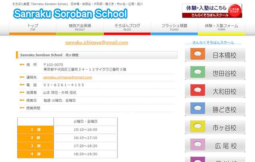Click the Sanraku Soroban School logo
The height and width of the screenshot is (162, 255).
tap(70, 14)
